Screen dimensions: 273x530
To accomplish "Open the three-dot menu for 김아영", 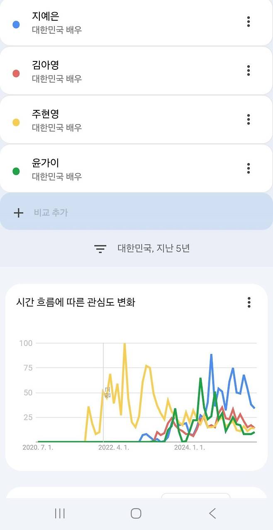I will 248,71.
